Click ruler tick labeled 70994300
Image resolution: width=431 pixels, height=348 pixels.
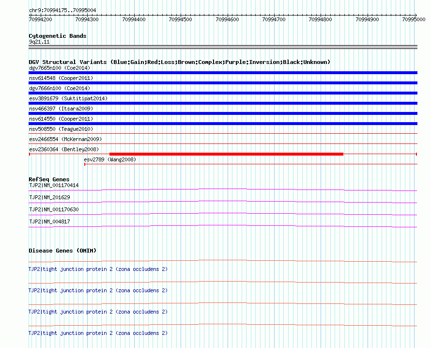87,19
